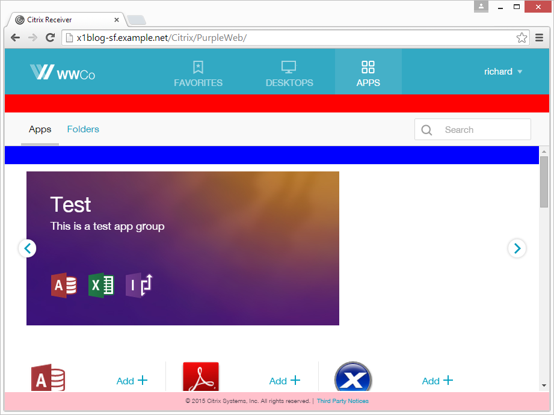Image resolution: width=554 pixels, height=415 pixels.
Task: Add the Access app to favorites
Action: 132,381
